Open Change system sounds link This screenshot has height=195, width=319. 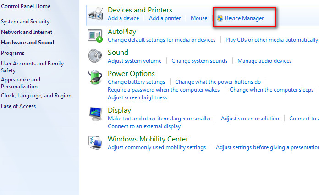pyautogui.click(x=199, y=61)
